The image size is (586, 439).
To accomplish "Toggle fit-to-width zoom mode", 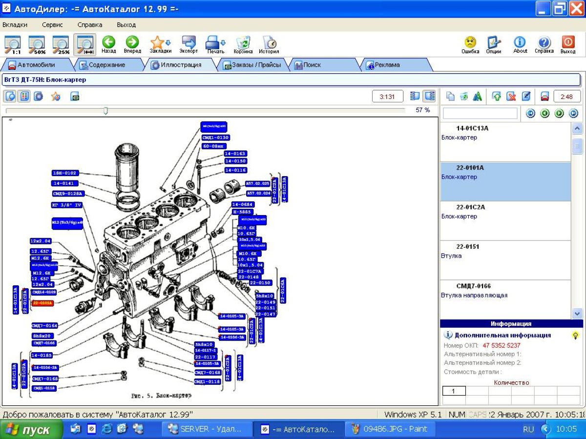I will click(84, 45).
